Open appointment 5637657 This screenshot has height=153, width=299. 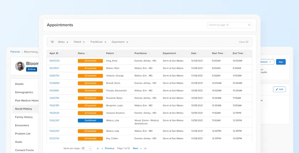click(x=54, y=68)
